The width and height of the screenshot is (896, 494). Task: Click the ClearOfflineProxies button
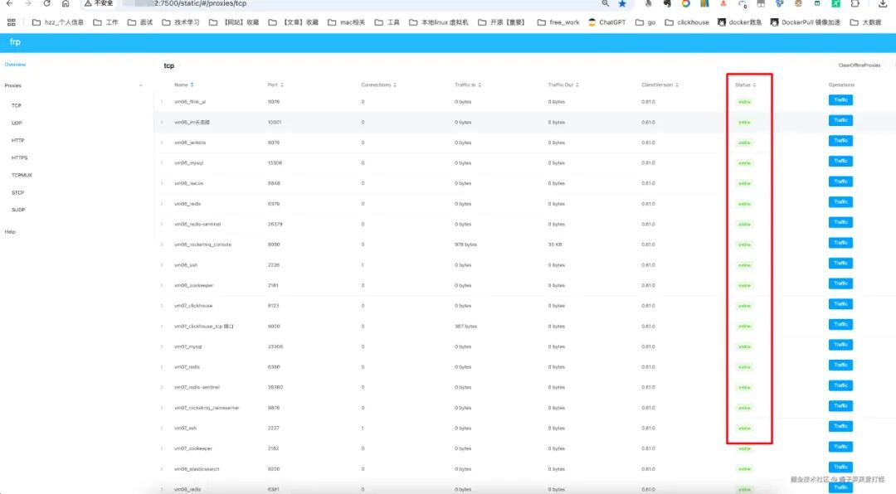coord(859,65)
